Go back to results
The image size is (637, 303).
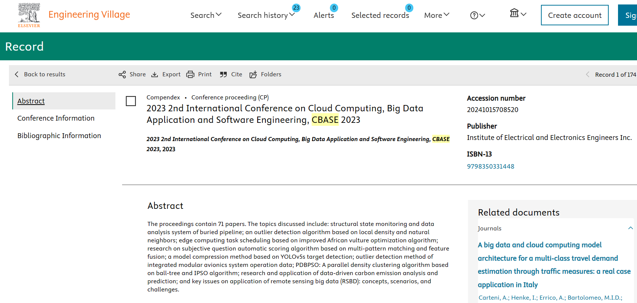(x=40, y=74)
